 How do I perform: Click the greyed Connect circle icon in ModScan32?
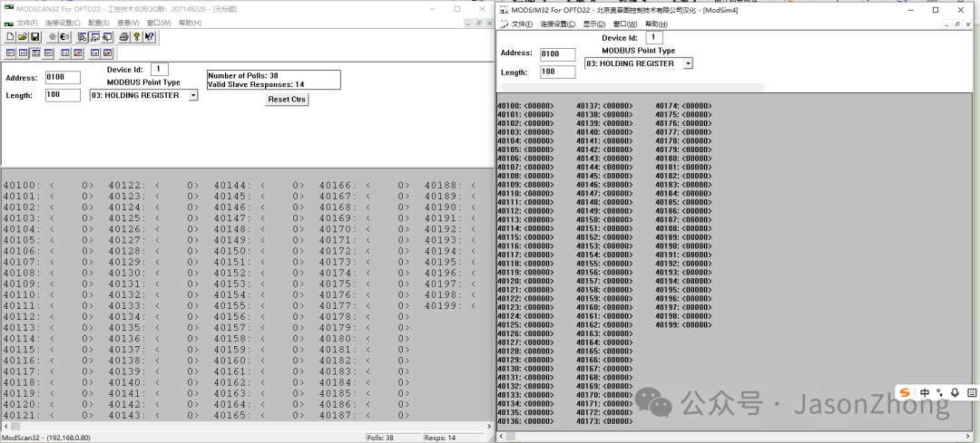(x=53, y=37)
